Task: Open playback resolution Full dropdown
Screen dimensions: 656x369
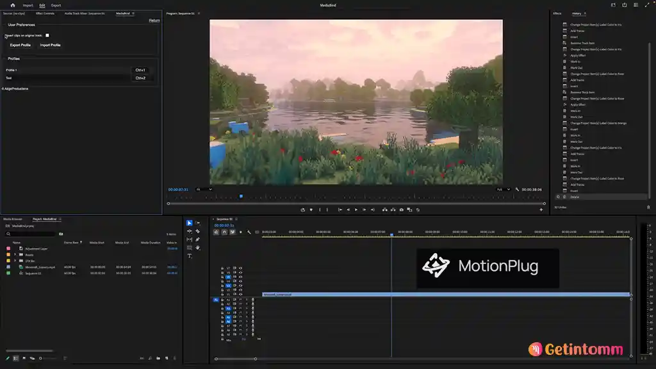Action: coord(504,190)
